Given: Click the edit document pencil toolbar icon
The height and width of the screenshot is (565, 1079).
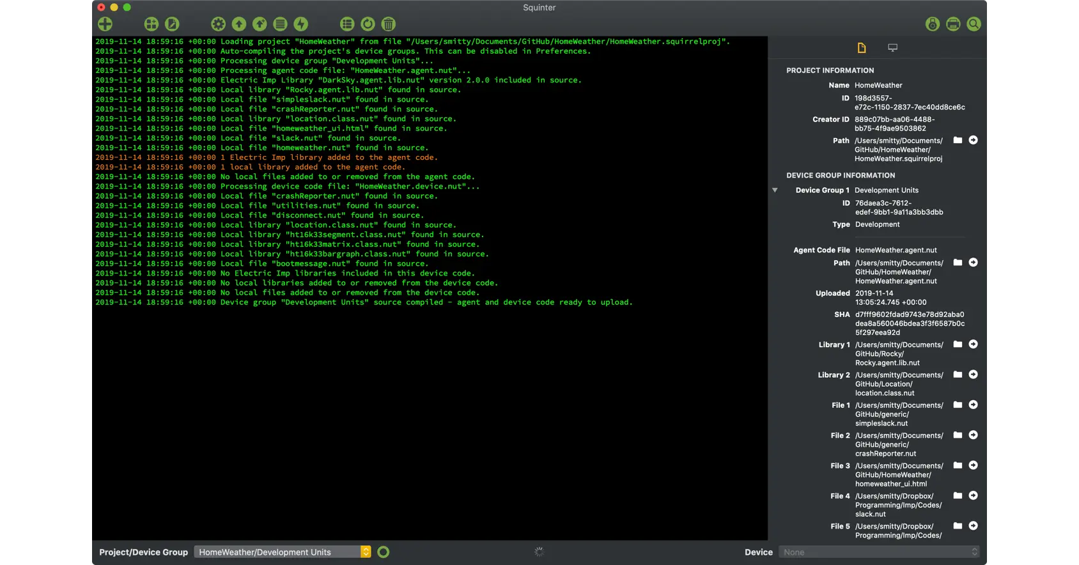Looking at the screenshot, I should [172, 24].
